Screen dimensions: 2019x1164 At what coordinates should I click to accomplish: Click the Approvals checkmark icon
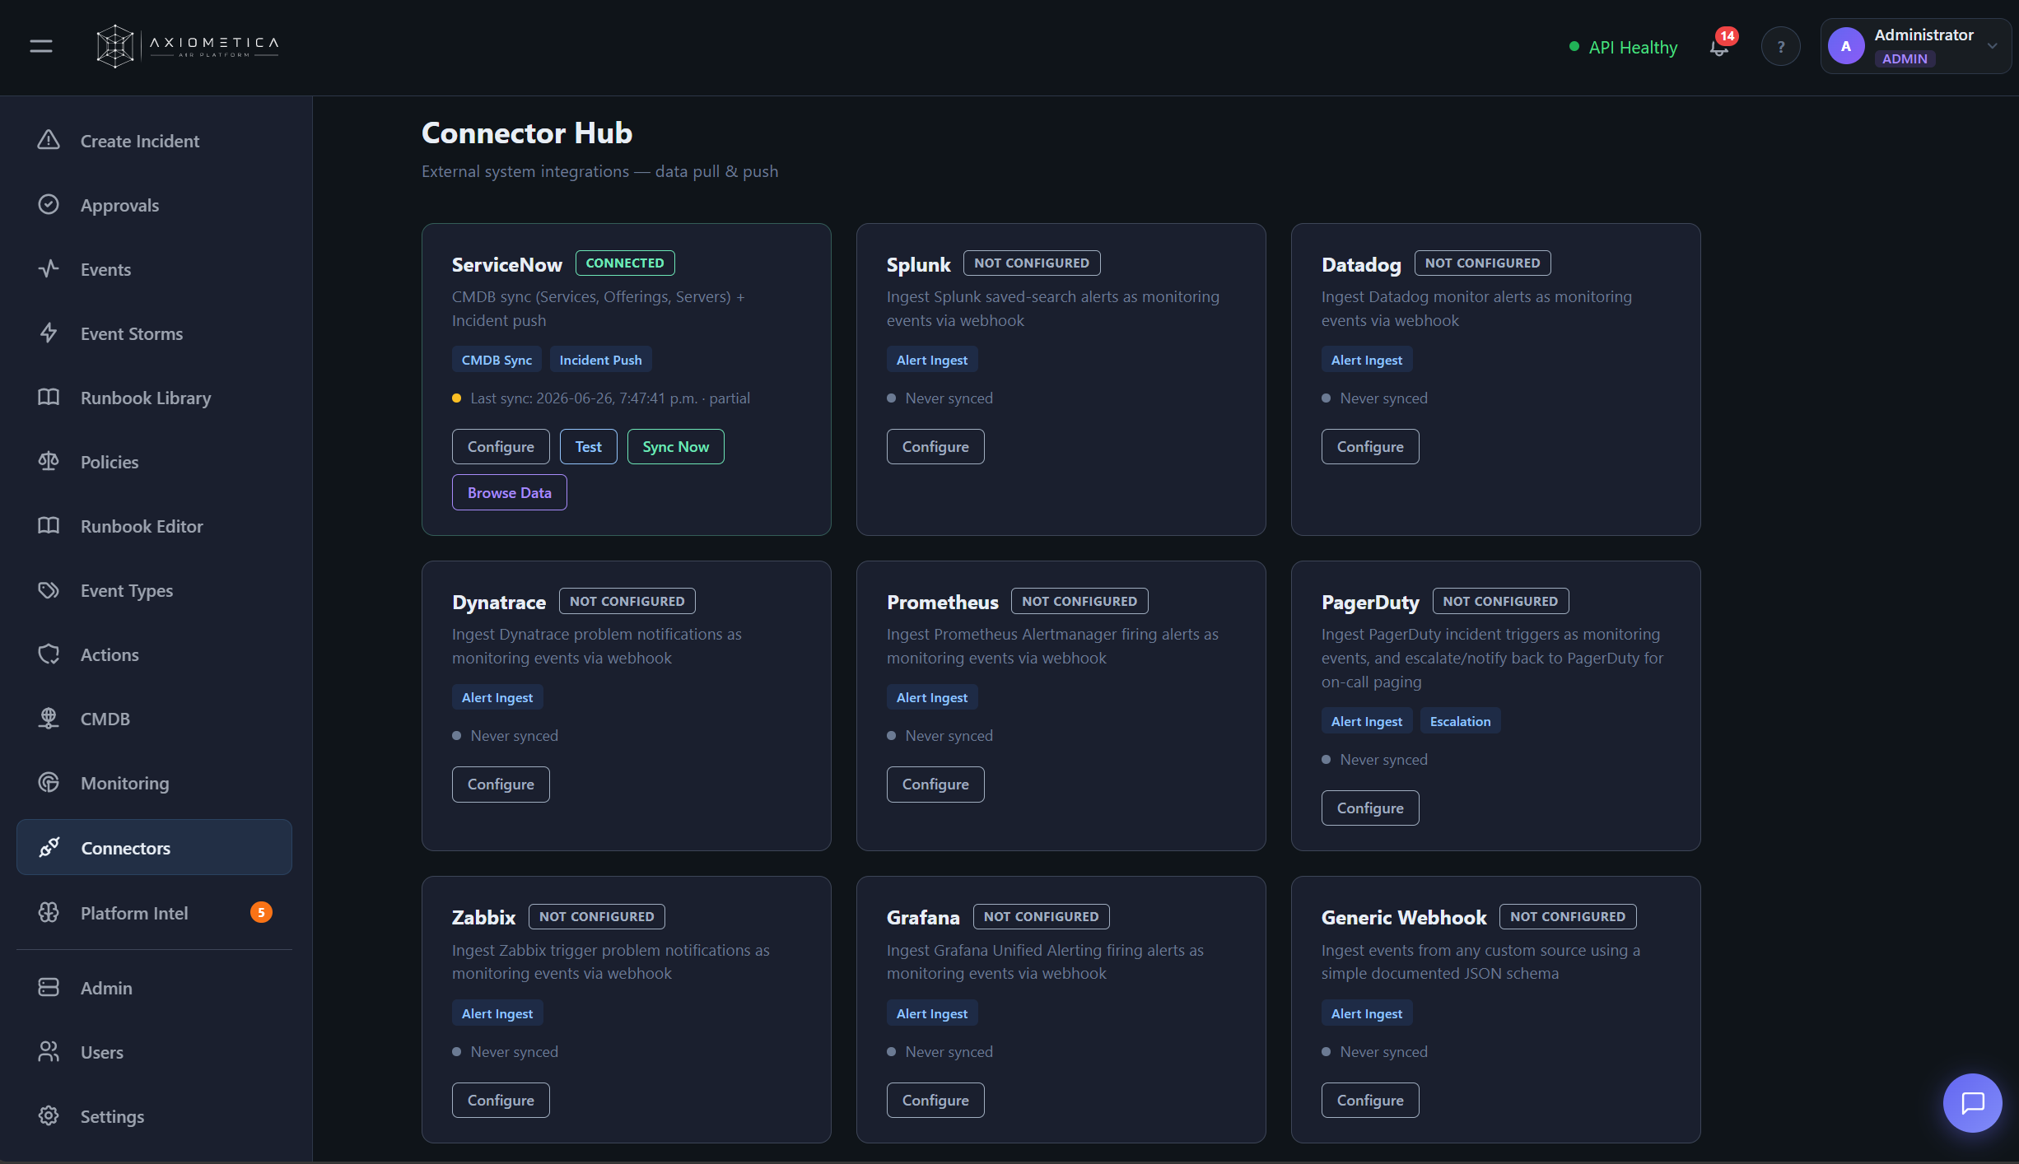tap(49, 204)
